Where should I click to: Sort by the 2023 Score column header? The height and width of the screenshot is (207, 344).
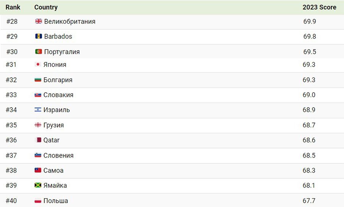[x=319, y=7]
